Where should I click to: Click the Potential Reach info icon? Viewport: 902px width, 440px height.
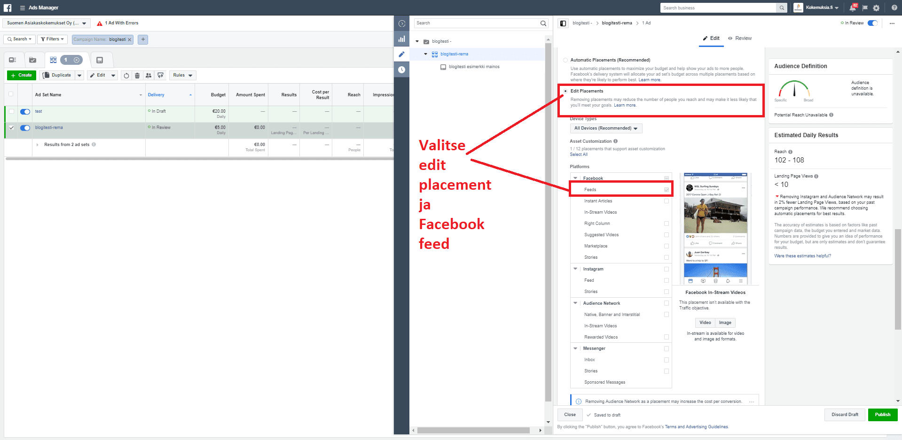pos(831,115)
